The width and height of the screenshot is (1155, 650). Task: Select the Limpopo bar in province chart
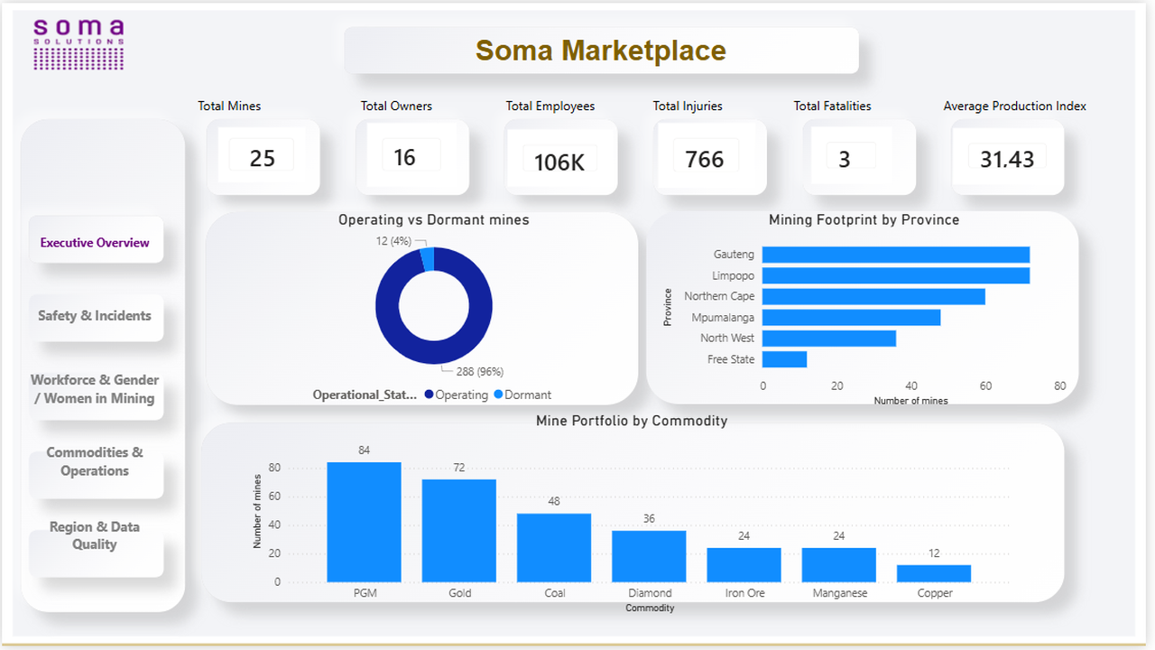pos(896,275)
